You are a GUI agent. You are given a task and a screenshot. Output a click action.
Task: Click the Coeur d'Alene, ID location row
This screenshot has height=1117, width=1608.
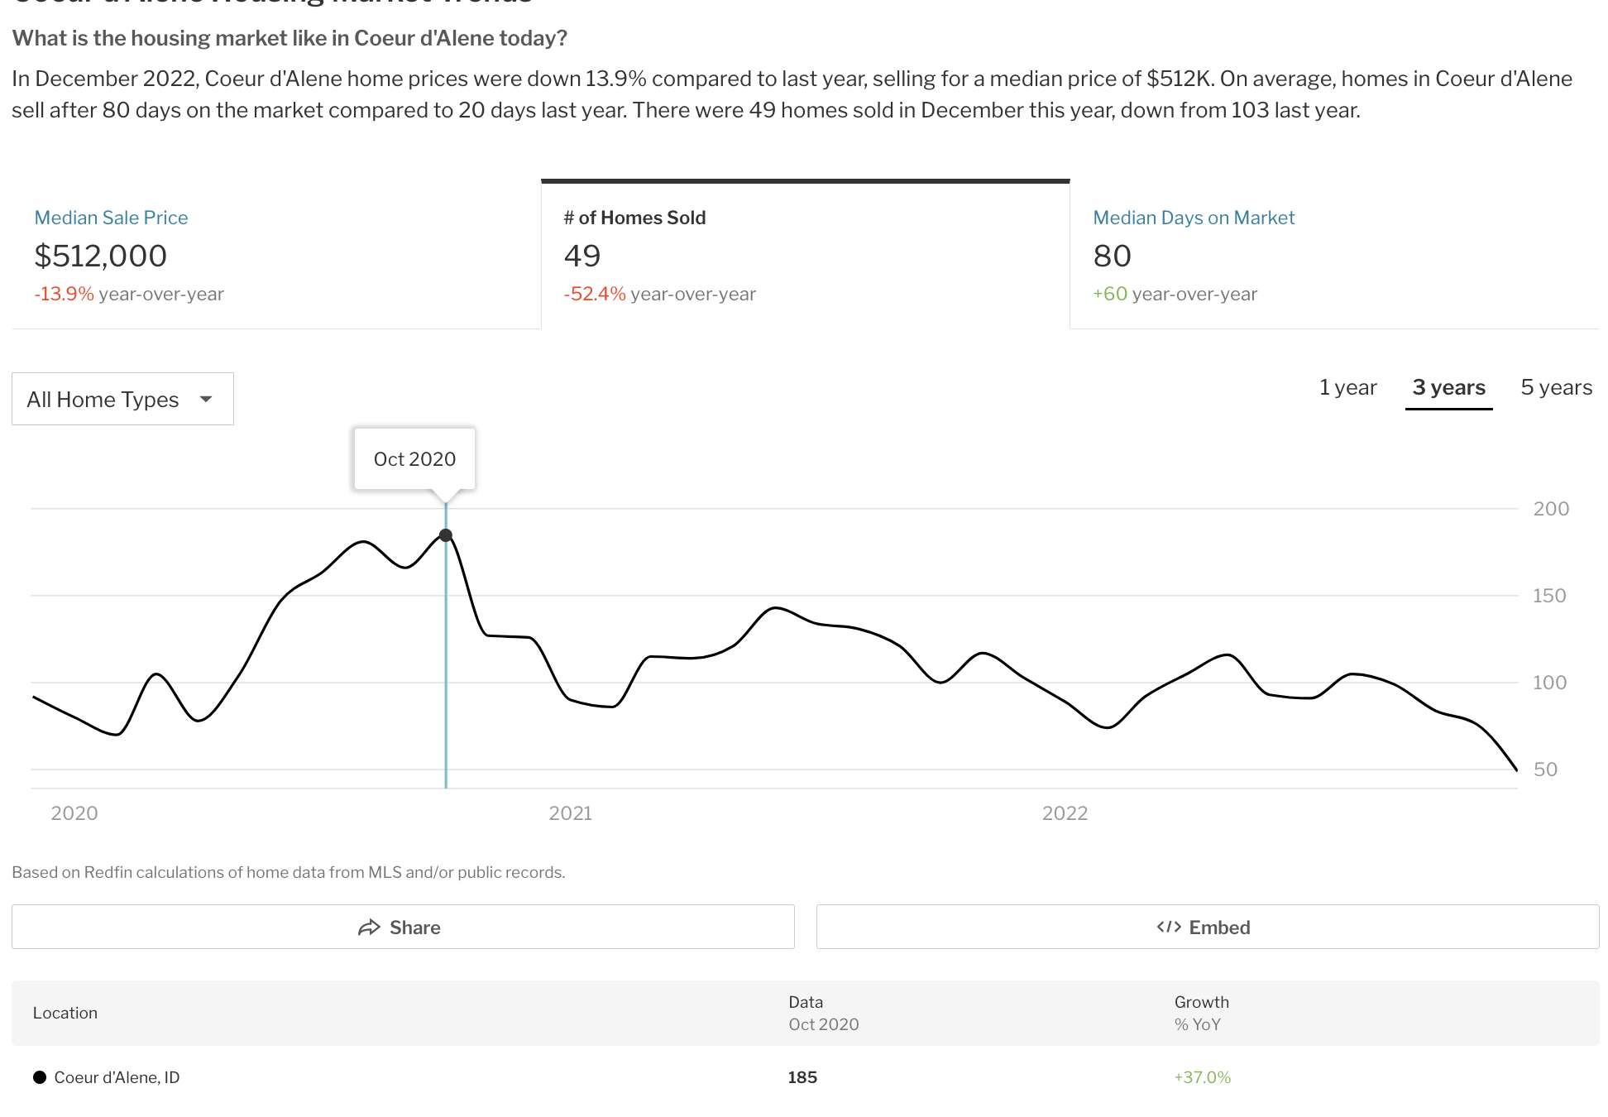[x=117, y=1077]
